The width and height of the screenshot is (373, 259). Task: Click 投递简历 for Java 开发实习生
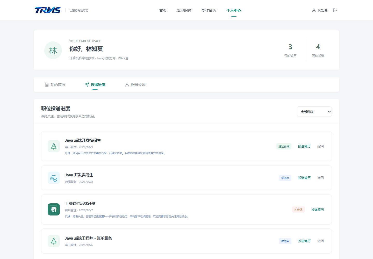point(304,178)
